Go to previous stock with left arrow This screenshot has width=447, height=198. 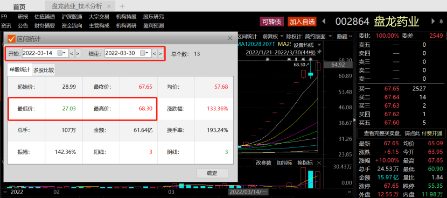coord(324,22)
